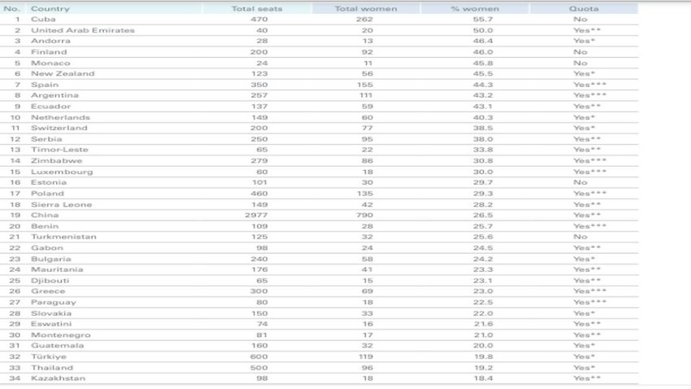
Task: Select the Andorra country cell
Action: coord(50,41)
